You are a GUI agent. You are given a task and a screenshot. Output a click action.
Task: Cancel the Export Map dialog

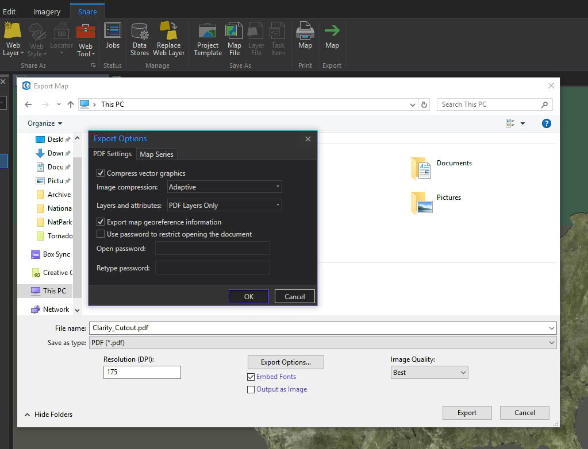pos(525,413)
